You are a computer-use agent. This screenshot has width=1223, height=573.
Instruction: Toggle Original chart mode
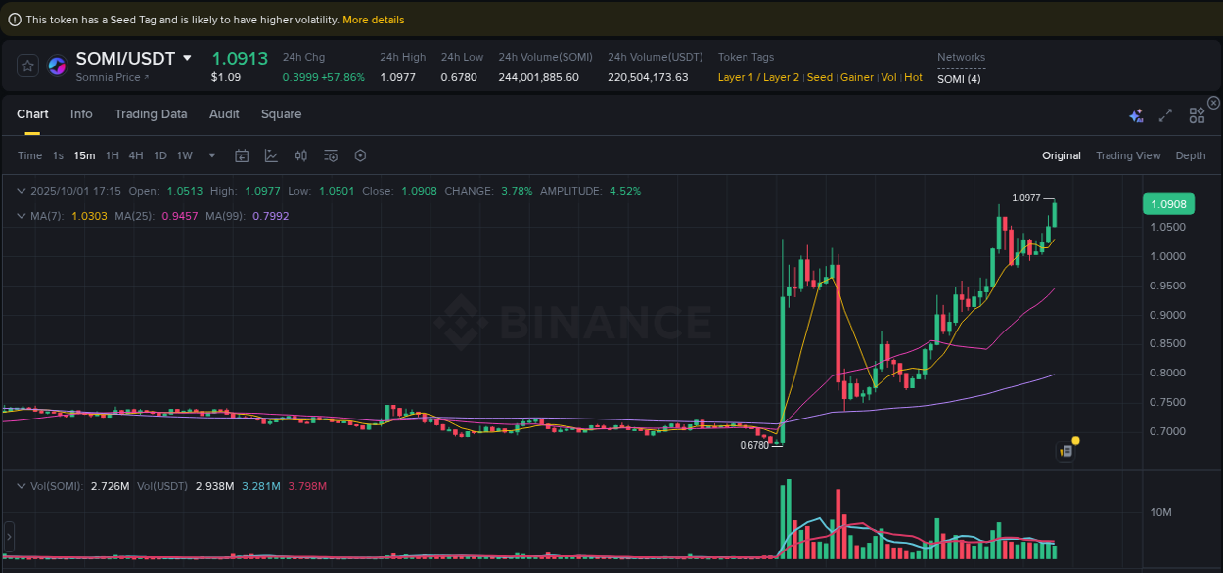click(1062, 155)
